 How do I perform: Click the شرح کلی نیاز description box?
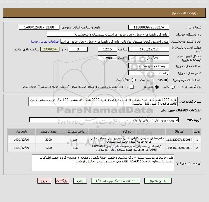tap(103, 101)
